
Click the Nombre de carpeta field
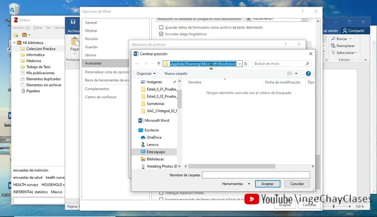coord(256,175)
